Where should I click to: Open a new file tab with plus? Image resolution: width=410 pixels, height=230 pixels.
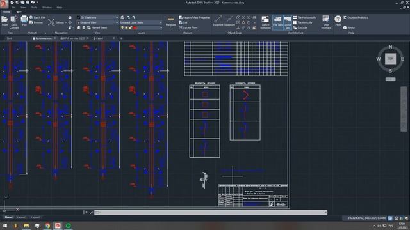tap(121, 38)
